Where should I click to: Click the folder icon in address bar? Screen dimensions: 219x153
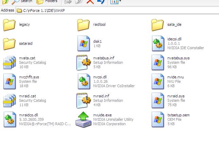[19, 11]
